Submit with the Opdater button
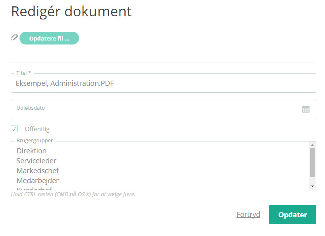The image size is (325, 236). tap(292, 215)
